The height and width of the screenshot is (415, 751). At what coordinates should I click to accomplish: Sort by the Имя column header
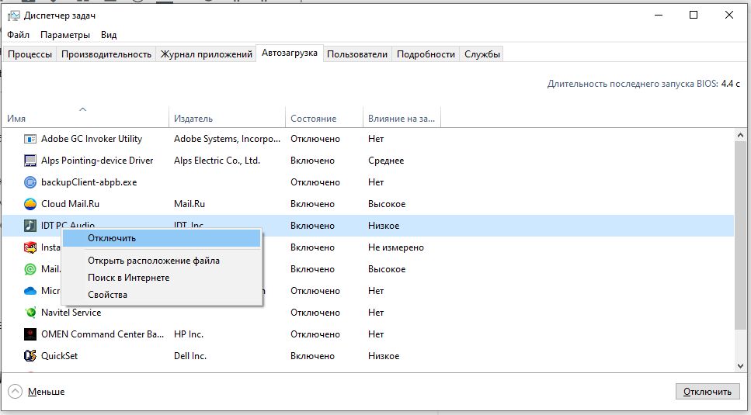[x=17, y=119]
